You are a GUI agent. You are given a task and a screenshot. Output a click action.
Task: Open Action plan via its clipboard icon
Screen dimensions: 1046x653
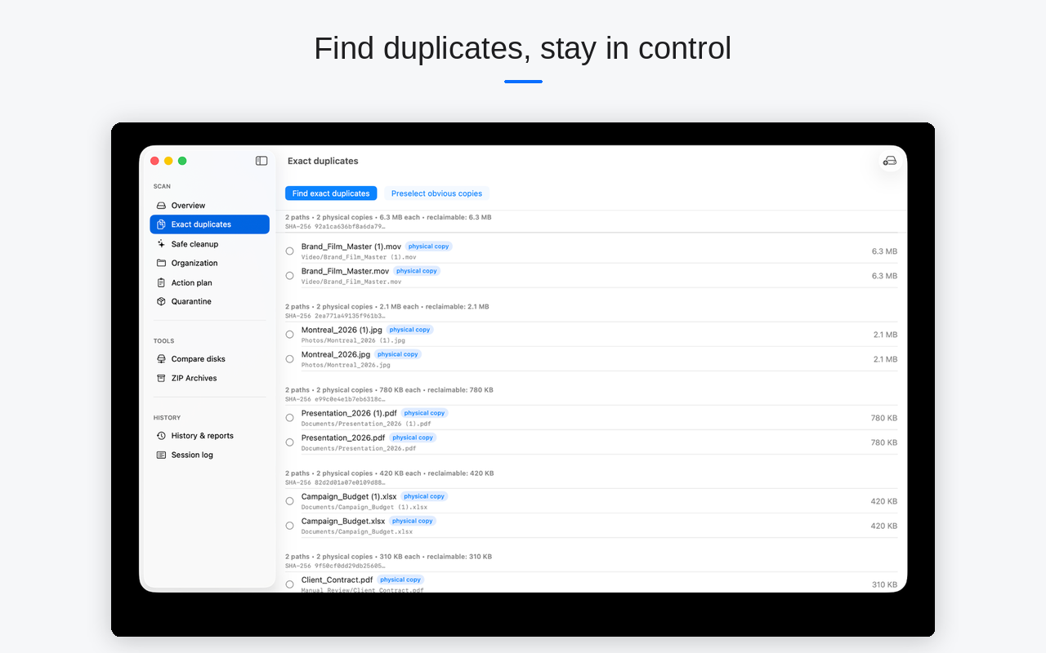[161, 282]
